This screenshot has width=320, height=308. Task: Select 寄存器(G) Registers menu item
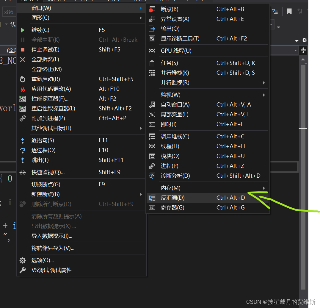[208, 208]
